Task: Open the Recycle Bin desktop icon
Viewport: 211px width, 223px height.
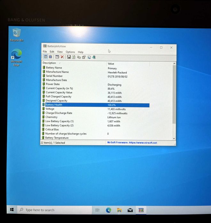Action: 17,35
